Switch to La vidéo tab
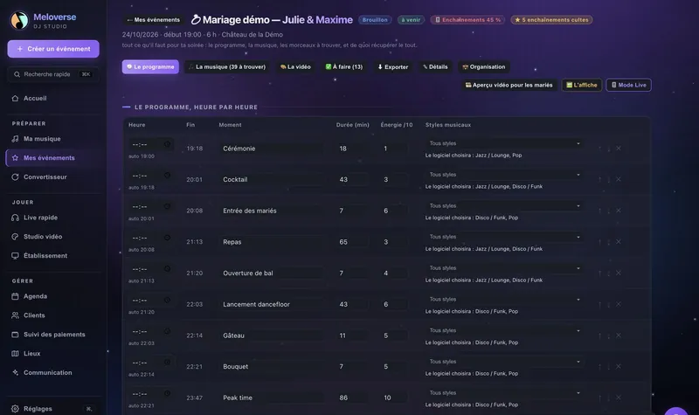Image resolution: width=699 pixels, height=415 pixels. point(295,67)
